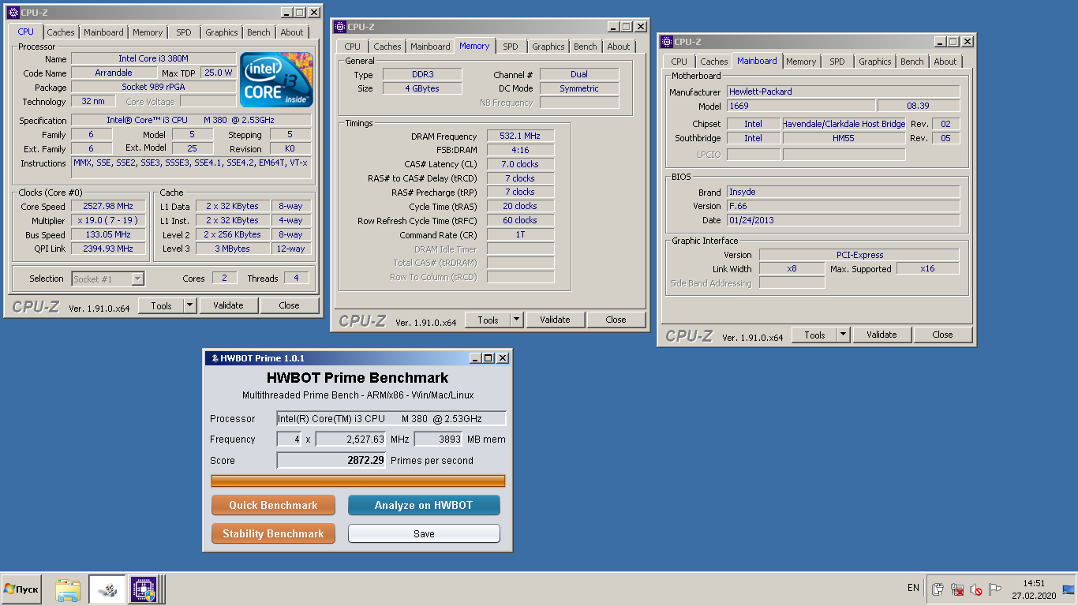Viewport: 1078px width, 606px height.
Task: Select Caches tab in Mainboard window
Action: [714, 62]
